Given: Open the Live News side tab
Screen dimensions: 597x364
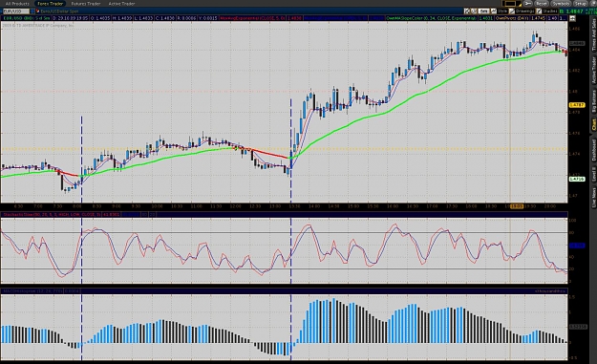Looking at the screenshot, I should tap(593, 197).
